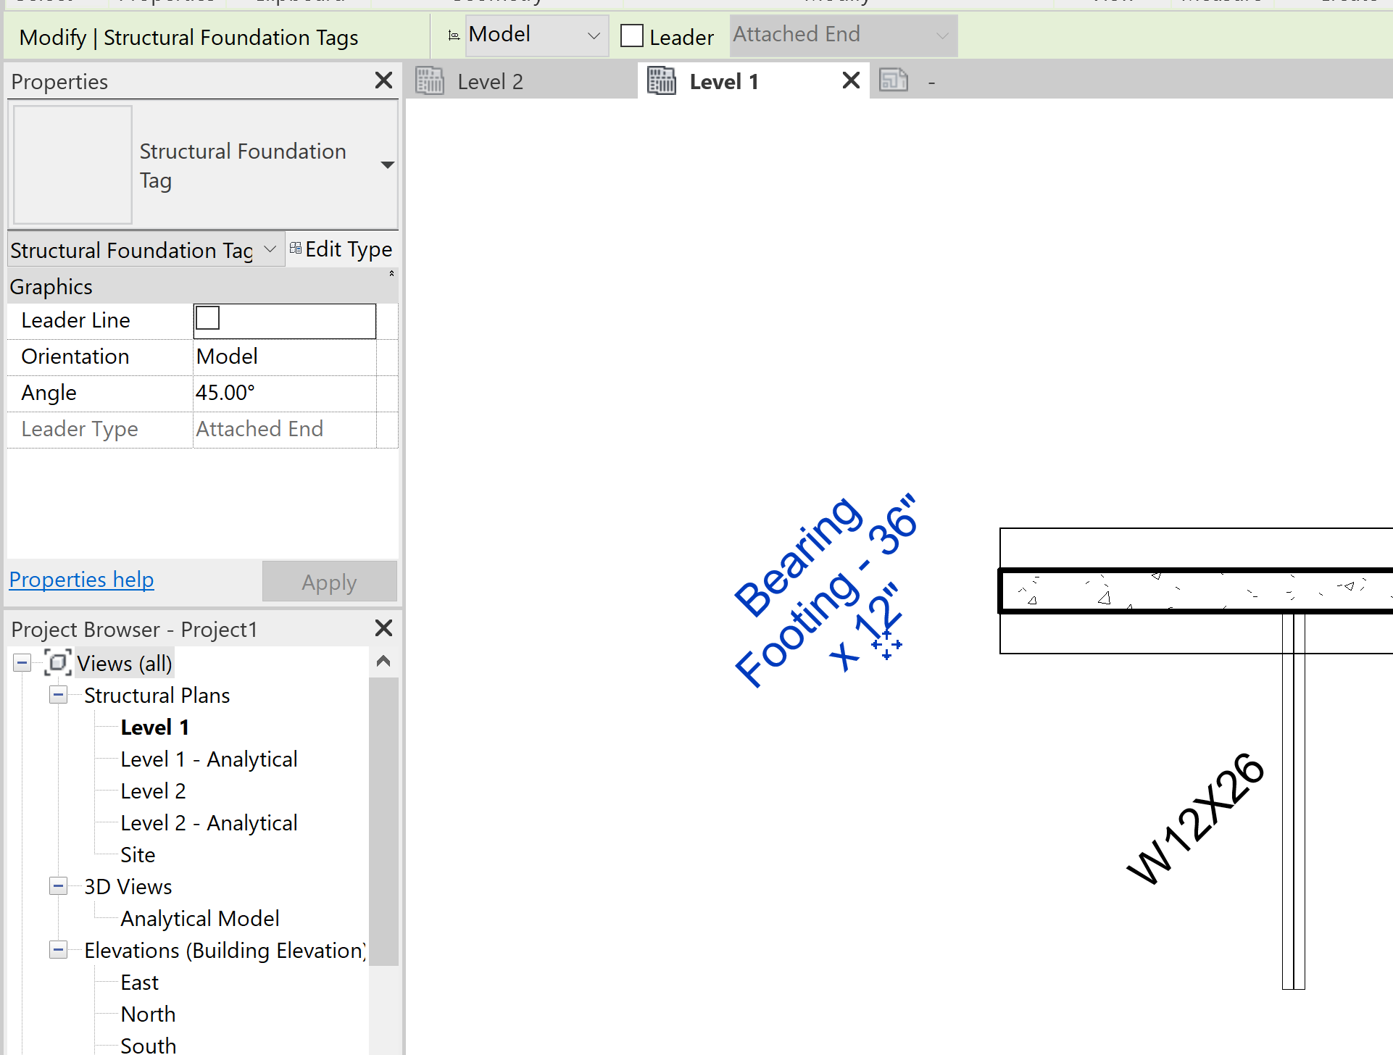This screenshot has width=1393, height=1055.
Task: Check the Leader Line checkbox under Graphics
Action: click(207, 318)
